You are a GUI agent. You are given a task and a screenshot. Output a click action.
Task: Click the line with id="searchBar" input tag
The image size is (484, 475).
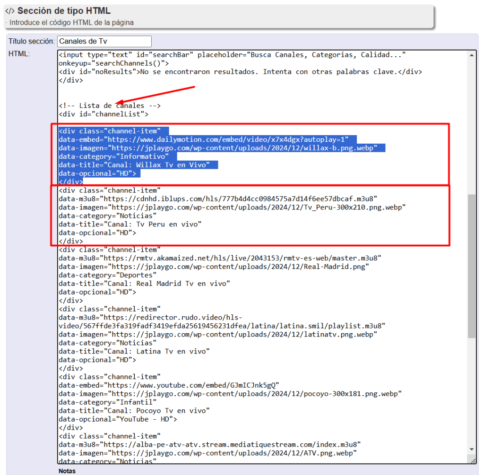tap(232, 55)
